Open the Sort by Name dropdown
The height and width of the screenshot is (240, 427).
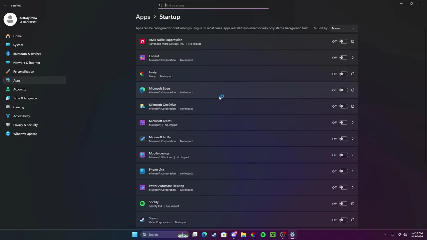click(343, 28)
